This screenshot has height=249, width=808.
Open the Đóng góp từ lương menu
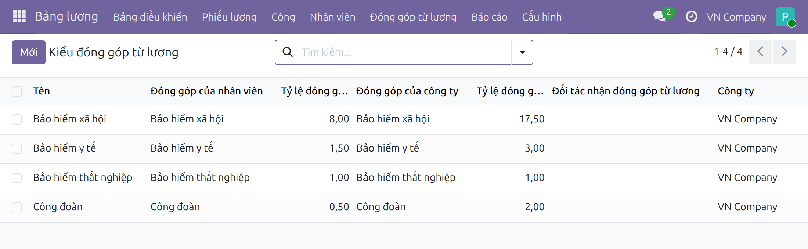(413, 17)
